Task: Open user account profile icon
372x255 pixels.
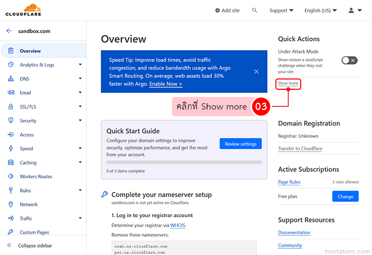Action: (x=352, y=10)
